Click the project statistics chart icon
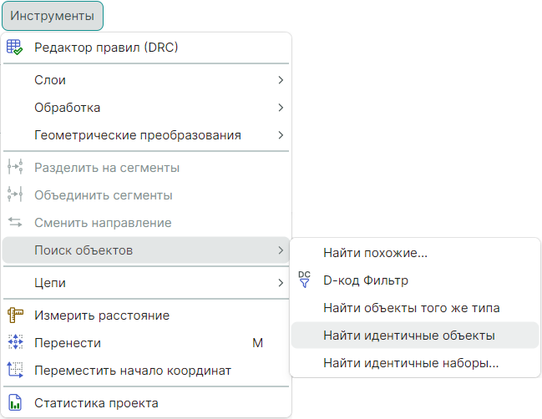The image size is (542, 419). (x=15, y=403)
